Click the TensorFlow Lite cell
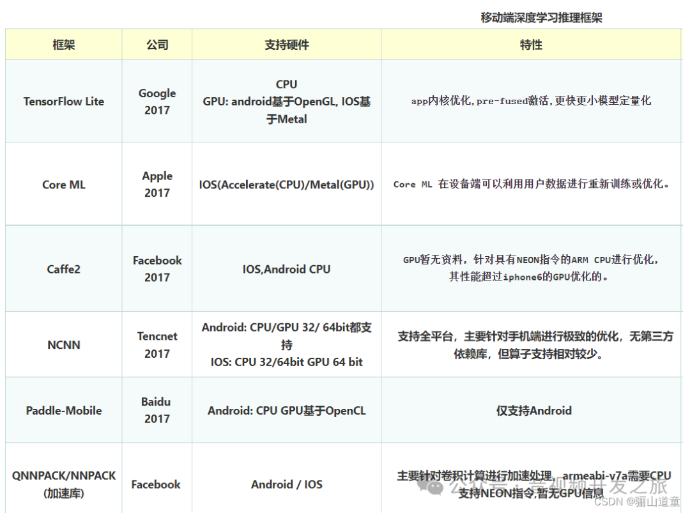Screen dimensions: 690x513 click(64, 101)
